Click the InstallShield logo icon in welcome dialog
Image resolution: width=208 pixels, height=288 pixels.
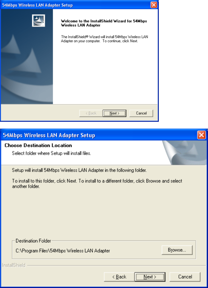point(39,20)
